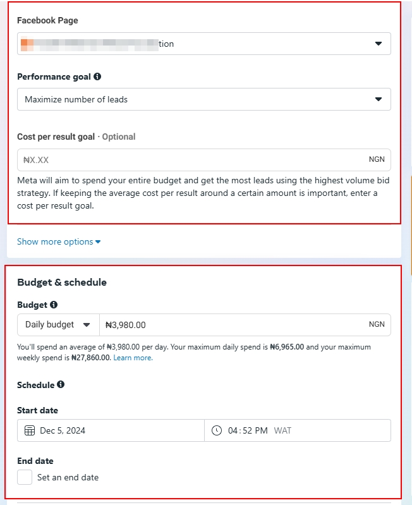Viewport: 412px width, 505px height.
Task: Click the Budget info icon
Action: (x=54, y=305)
